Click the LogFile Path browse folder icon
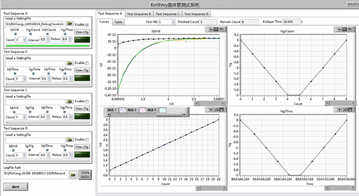This screenshot has height=196, width=359. click(73, 175)
